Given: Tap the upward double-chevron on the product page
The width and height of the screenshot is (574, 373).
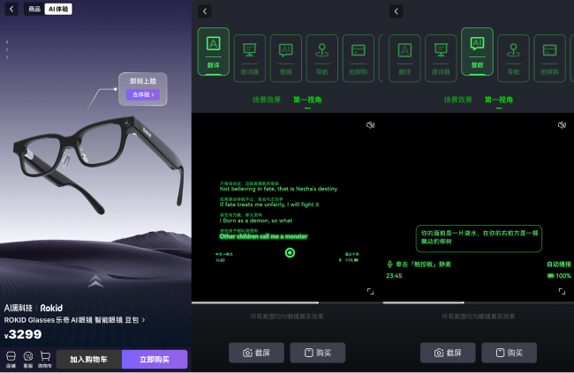Looking at the screenshot, I should [x=95, y=281].
